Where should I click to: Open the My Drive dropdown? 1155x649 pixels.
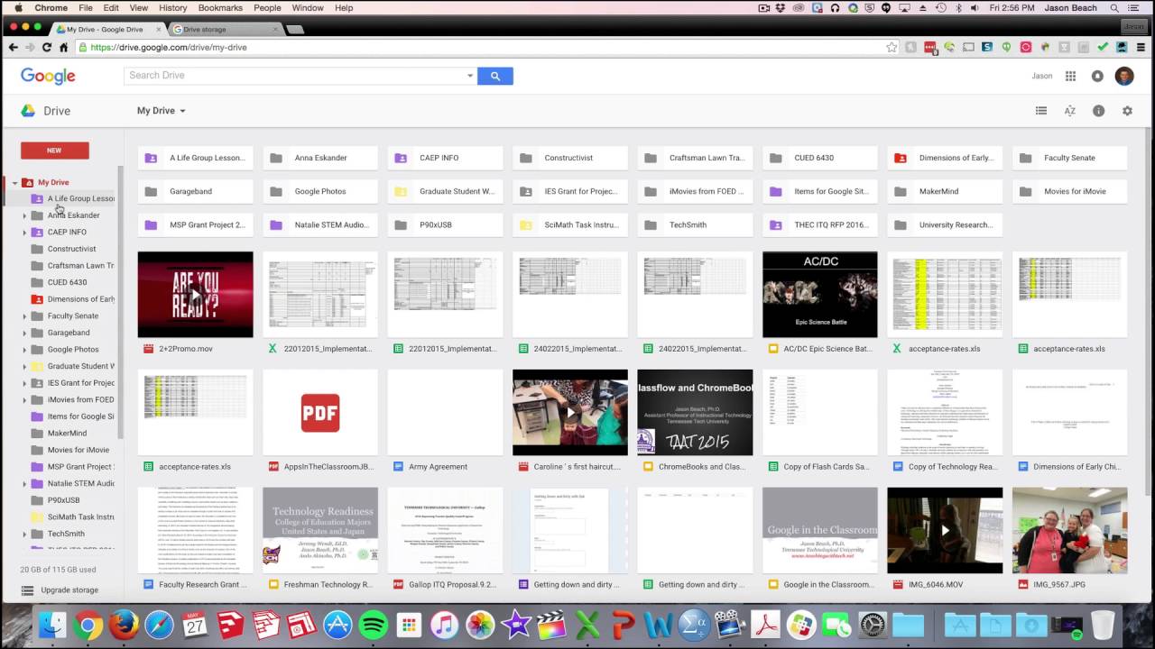(162, 111)
